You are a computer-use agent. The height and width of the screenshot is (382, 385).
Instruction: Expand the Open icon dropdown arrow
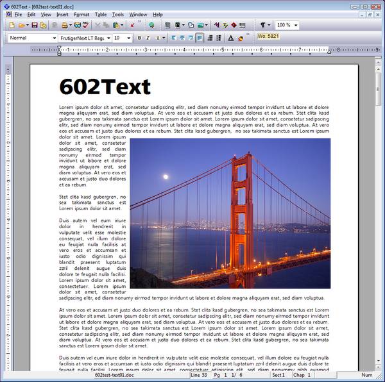[x=28, y=25]
